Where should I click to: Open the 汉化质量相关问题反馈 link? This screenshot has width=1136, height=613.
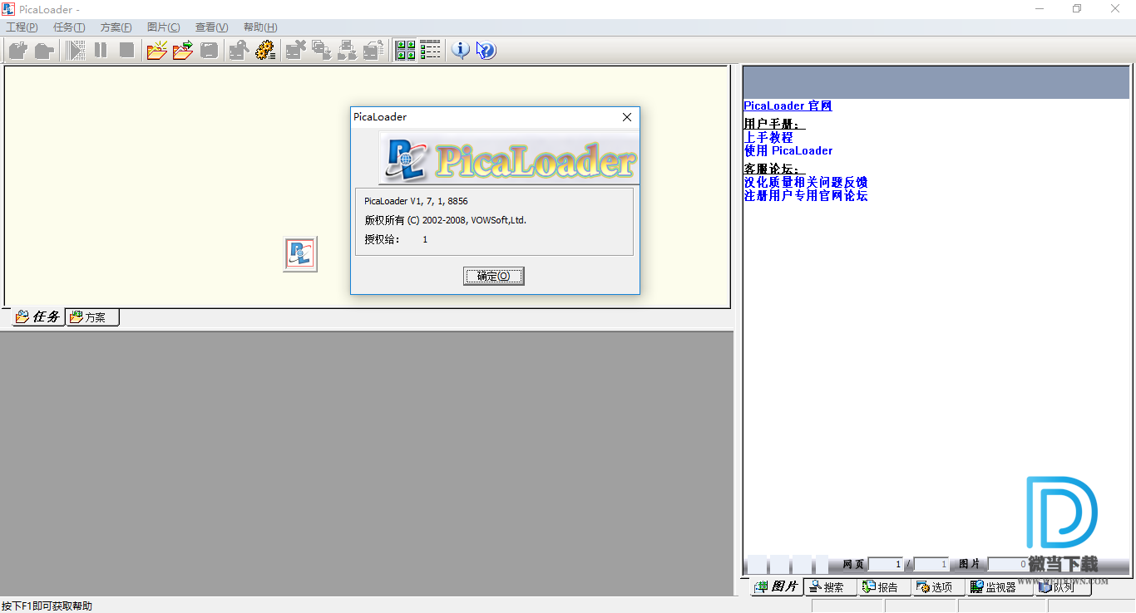[x=806, y=182]
